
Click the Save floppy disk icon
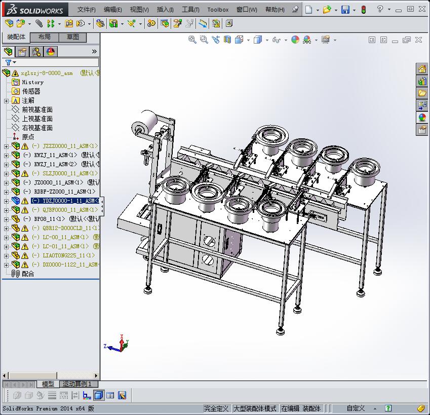coord(345,10)
